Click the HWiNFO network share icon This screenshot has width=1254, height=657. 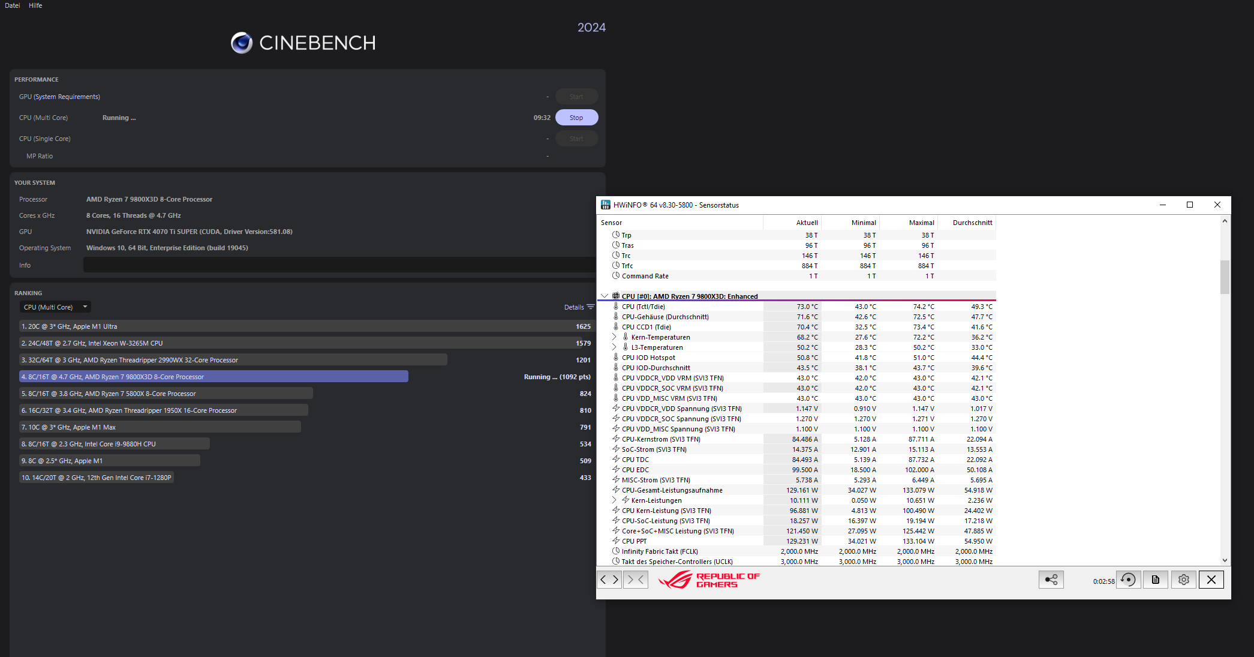[1051, 580]
